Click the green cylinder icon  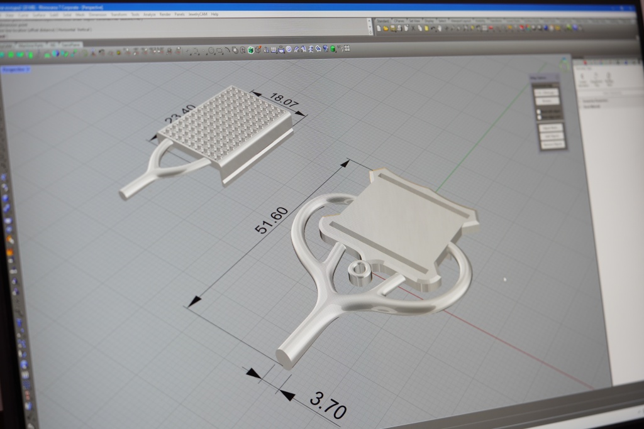[x=333, y=49]
